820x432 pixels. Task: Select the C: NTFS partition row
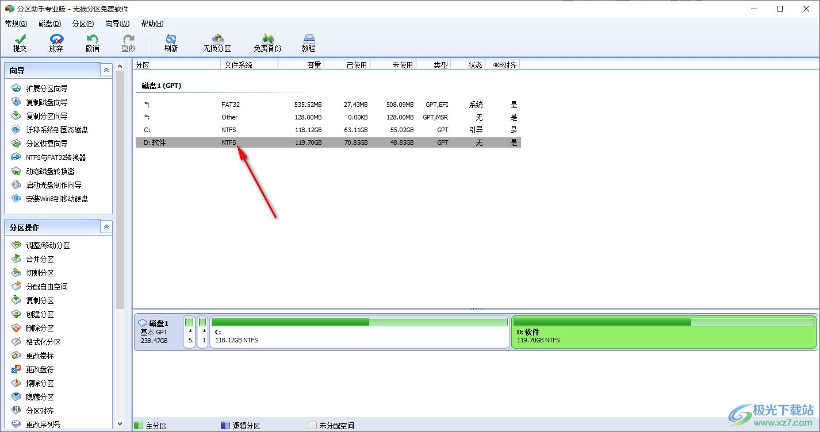[328, 130]
